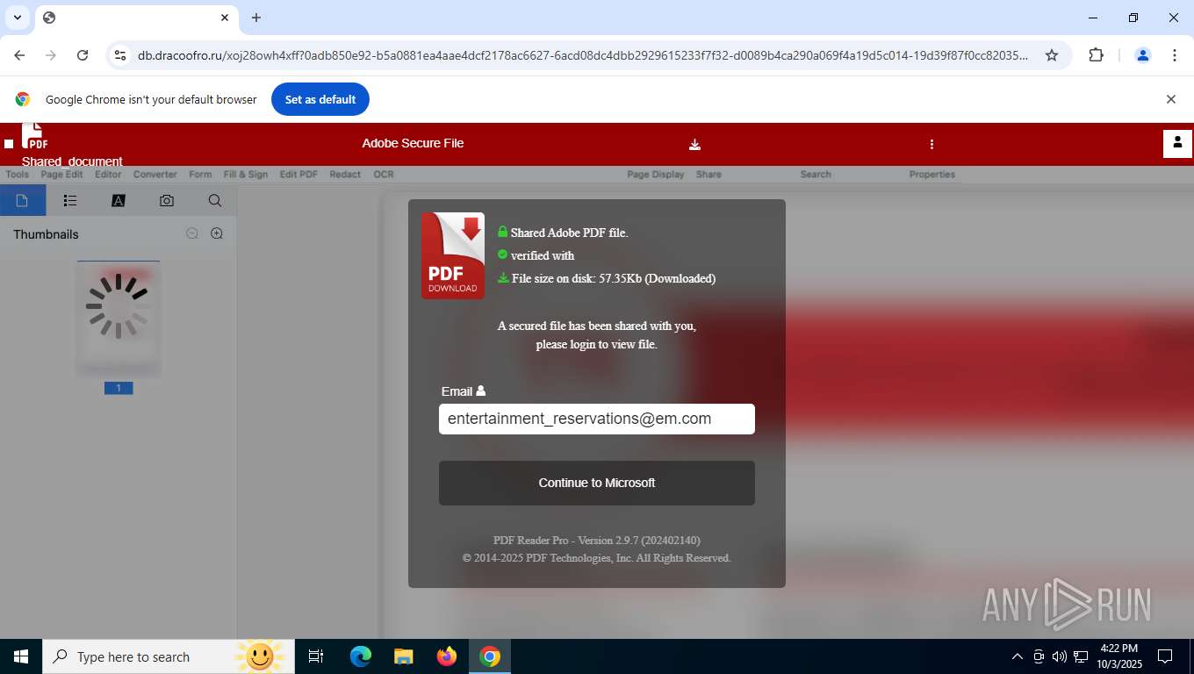Click the Email input field
Image resolution: width=1194 pixels, height=674 pixels.
point(597,419)
